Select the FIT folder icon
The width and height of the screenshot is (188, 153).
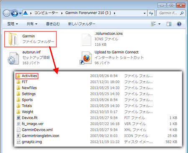18,82
